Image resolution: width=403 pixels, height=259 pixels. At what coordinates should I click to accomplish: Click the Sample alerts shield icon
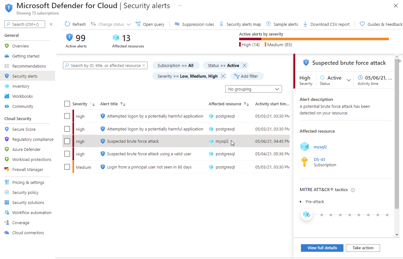click(268, 24)
